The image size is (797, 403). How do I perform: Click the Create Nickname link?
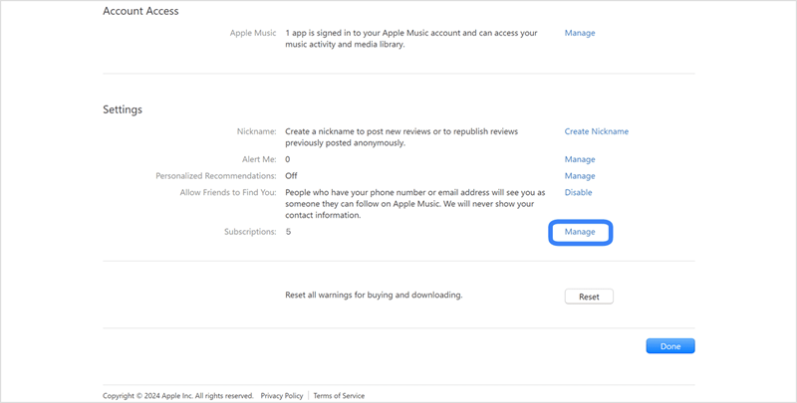click(x=596, y=131)
